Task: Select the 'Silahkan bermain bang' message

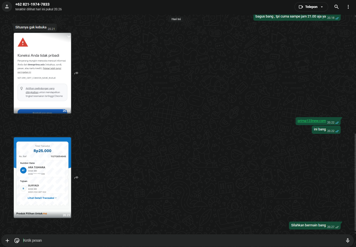Action: (x=315, y=226)
